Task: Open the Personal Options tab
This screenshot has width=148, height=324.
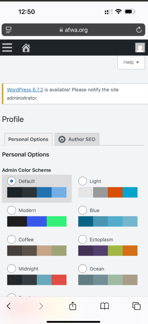Action: pyautogui.click(x=28, y=139)
